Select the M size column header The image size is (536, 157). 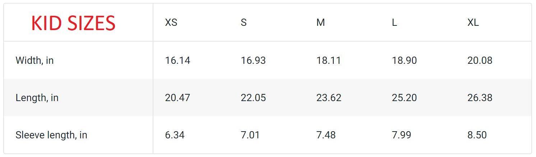(320, 23)
